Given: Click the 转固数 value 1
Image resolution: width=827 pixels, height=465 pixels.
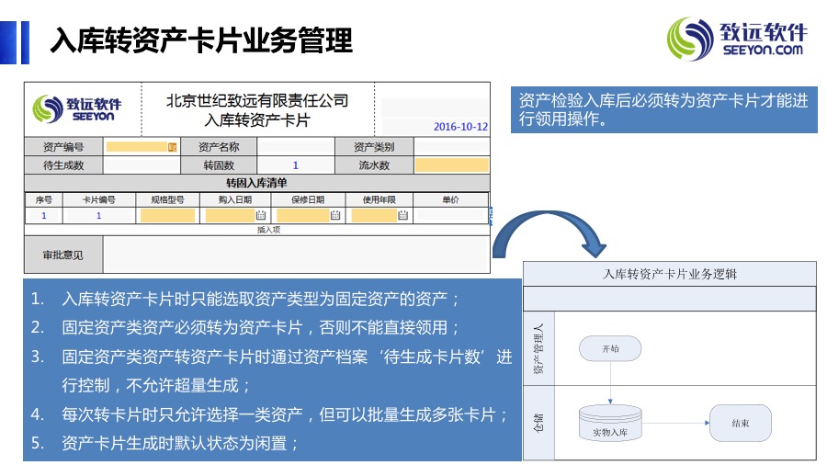Looking at the screenshot, I should 295,165.
